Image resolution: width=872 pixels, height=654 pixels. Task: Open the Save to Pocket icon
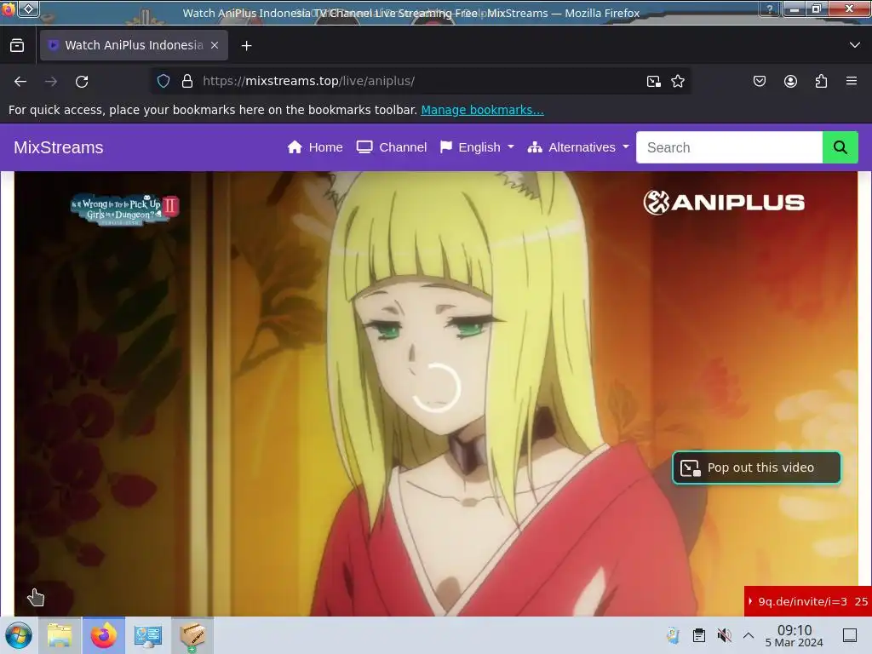pyautogui.click(x=759, y=81)
